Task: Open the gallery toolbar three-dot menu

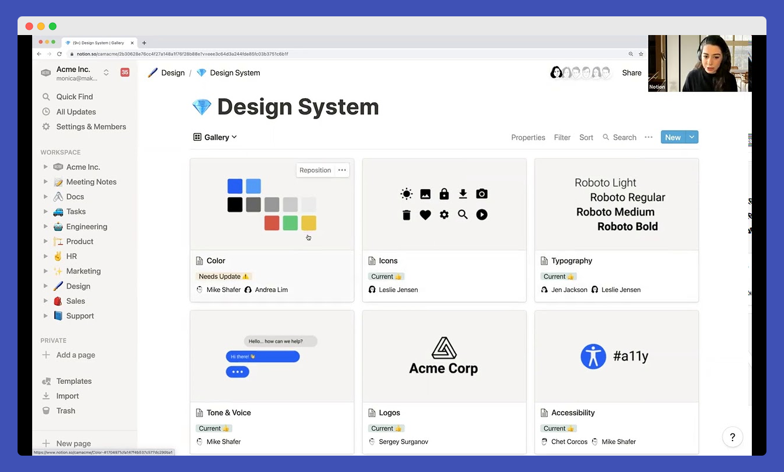Action: [x=648, y=137]
